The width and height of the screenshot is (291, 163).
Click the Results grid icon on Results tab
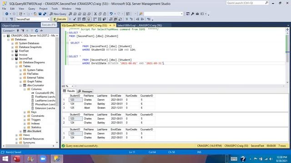coord(65,91)
